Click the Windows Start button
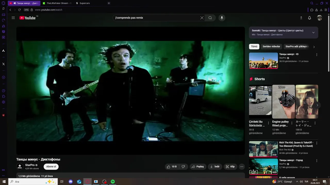The height and width of the screenshot is (185, 330). coord(4,182)
